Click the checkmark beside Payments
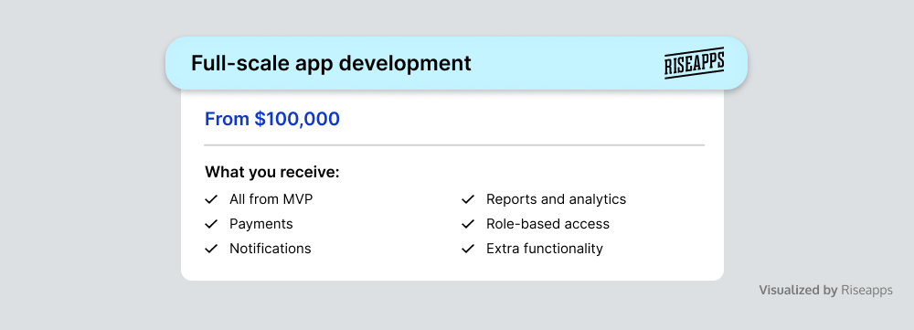 (x=211, y=224)
